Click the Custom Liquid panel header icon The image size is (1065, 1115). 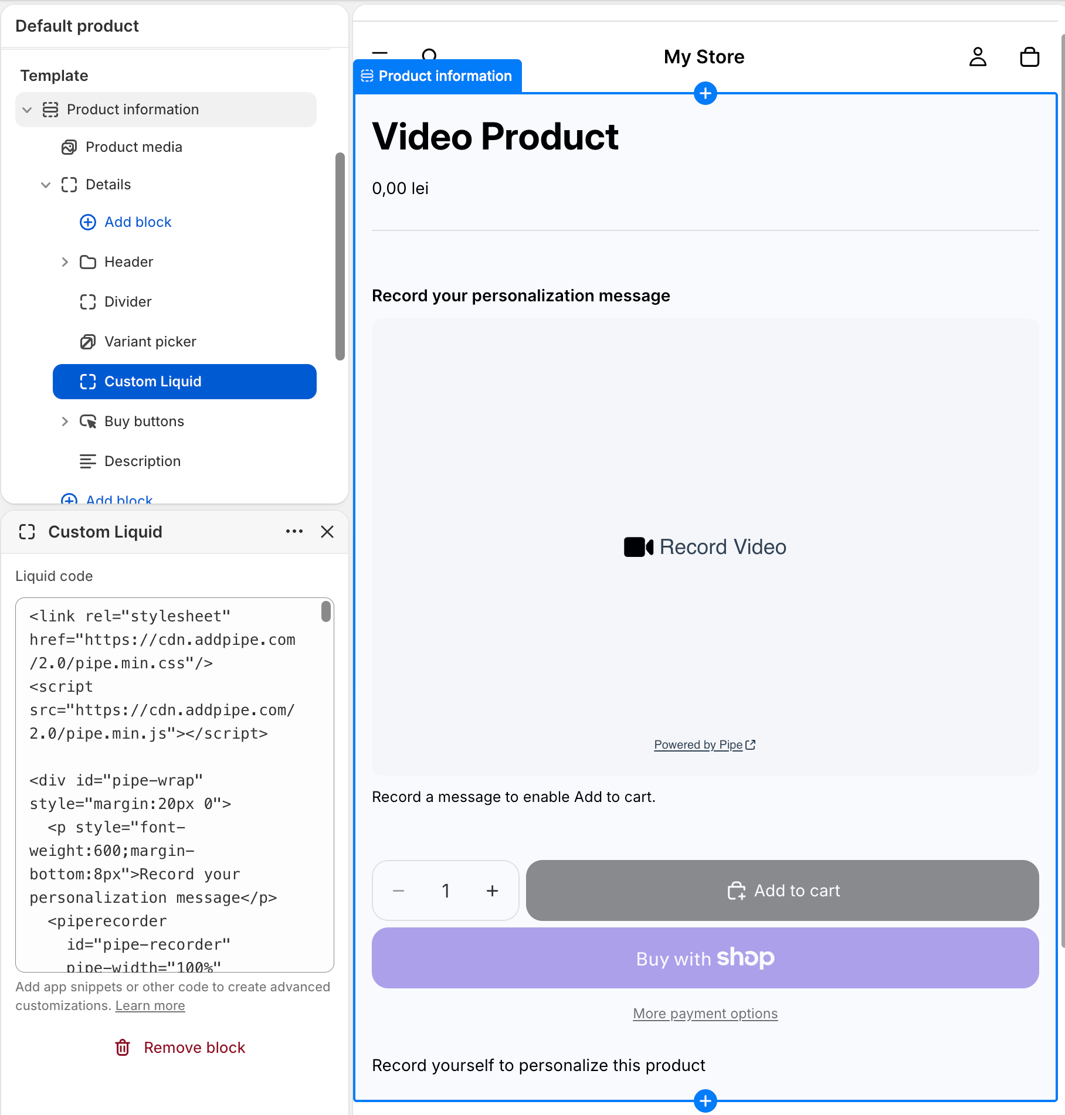click(27, 532)
